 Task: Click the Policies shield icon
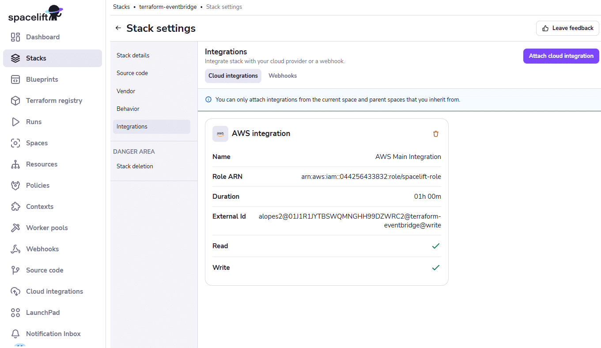pos(15,185)
